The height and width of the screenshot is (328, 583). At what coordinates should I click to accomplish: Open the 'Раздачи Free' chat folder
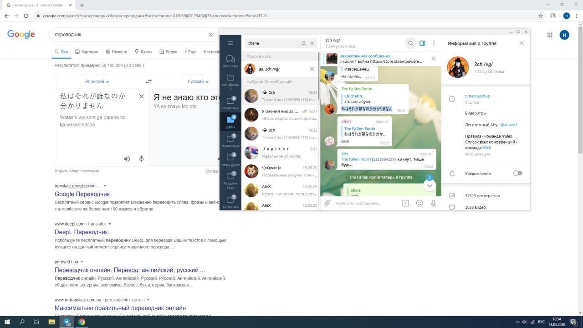[230, 180]
